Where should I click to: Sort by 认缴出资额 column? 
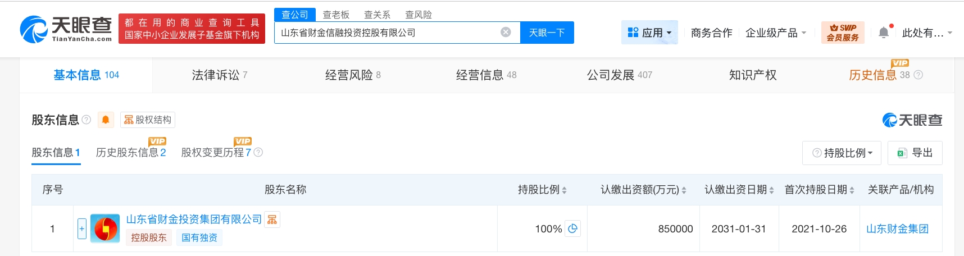684,190
